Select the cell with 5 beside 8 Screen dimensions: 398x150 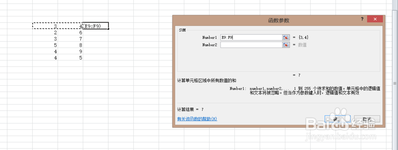point(45,45)
